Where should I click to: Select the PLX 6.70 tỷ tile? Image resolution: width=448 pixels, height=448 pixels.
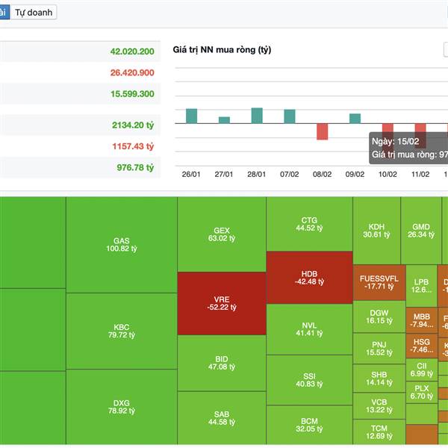tap(422, 392)
